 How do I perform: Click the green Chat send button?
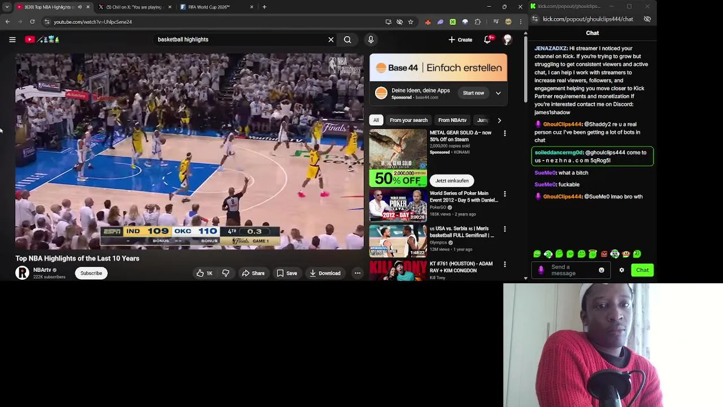pyautogui.click(x=642, y=270)
